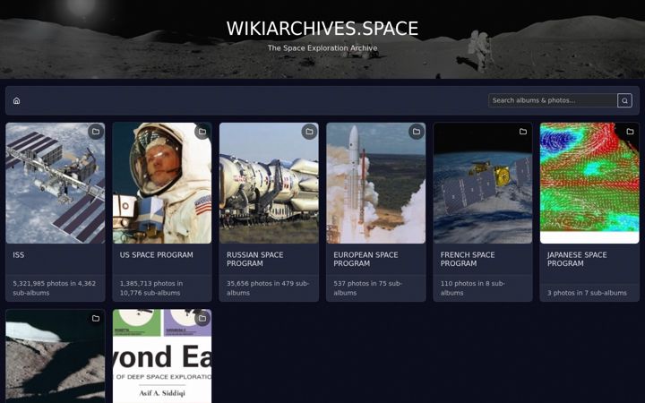Click 'The Space Exploration Archive' subtitle
The image size is (645, 403).
322,48
